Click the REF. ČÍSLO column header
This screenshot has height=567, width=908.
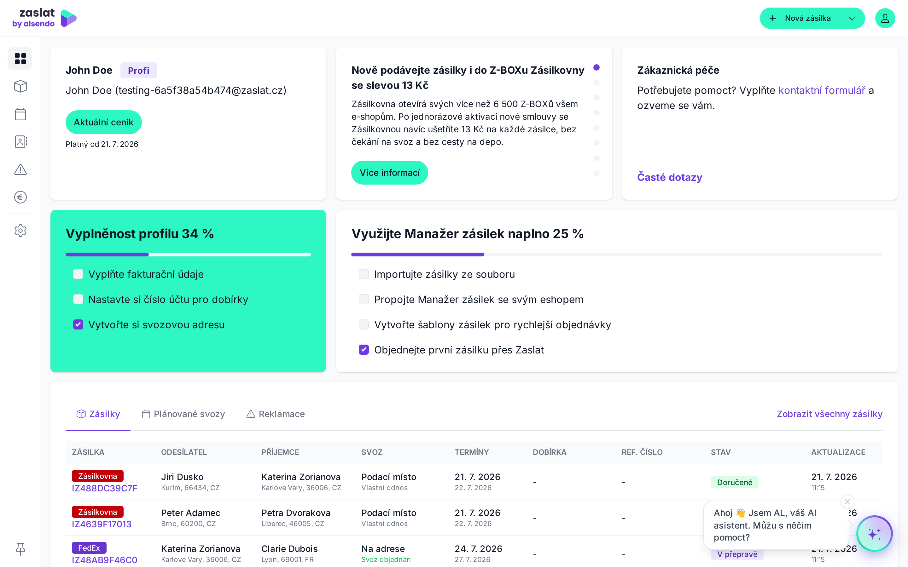(642, 452)
